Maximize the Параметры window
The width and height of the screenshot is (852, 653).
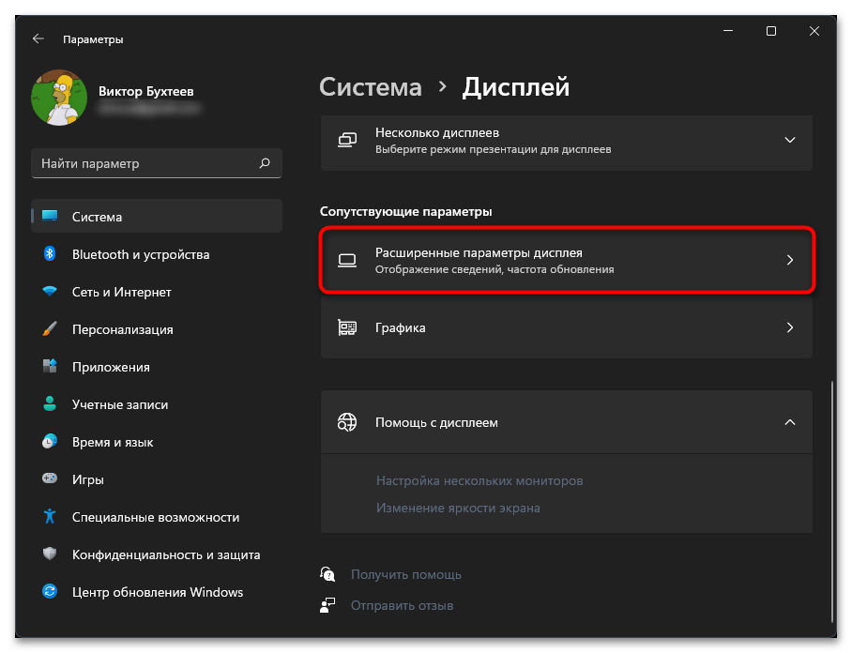click(771, 31)
